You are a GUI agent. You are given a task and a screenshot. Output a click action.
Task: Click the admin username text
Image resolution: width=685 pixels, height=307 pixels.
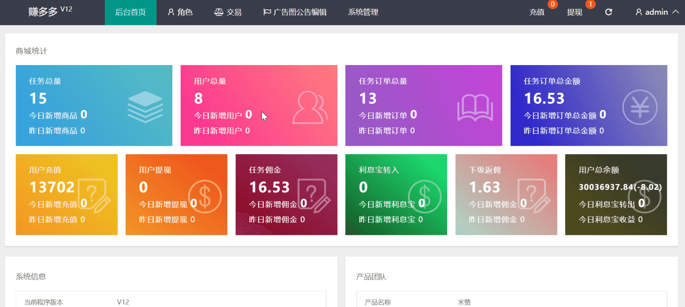(x=656, y=12)
